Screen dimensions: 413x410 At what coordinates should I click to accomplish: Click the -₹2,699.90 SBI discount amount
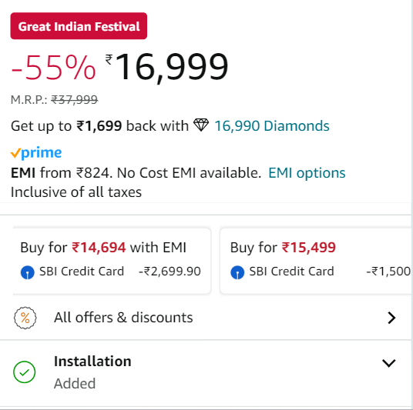coord(170,272)
